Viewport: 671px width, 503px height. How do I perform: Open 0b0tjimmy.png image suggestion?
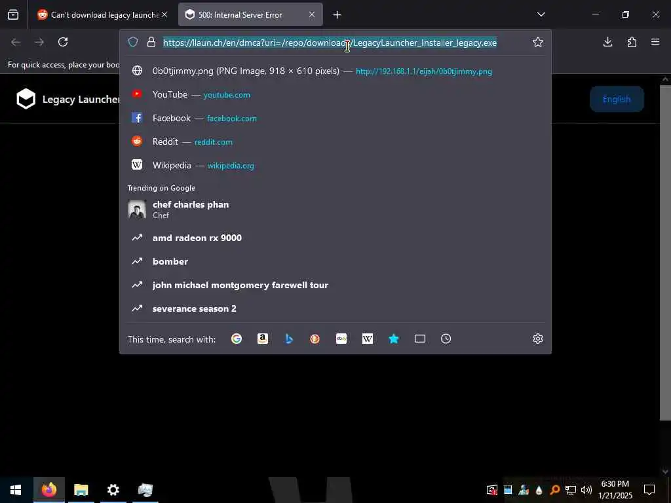[x=335, y=71]
